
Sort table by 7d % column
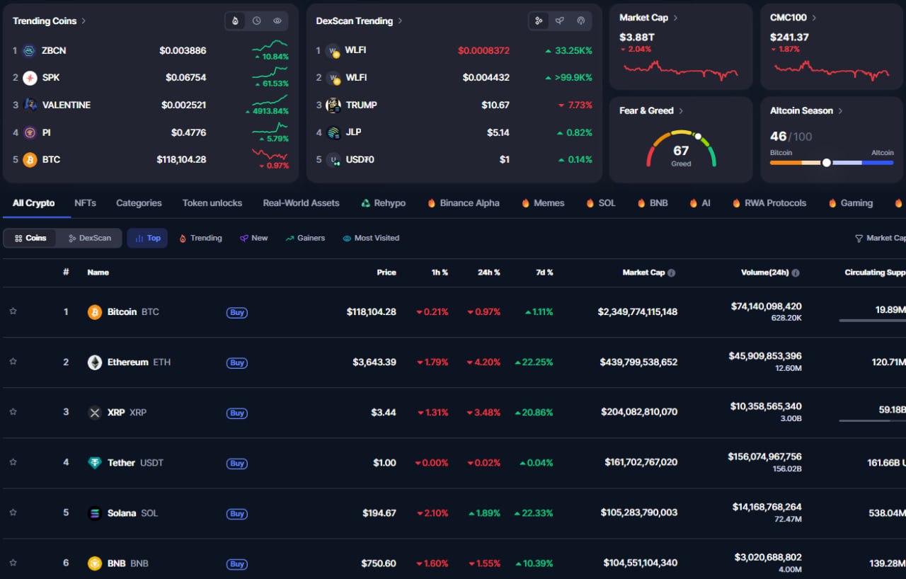544,273
